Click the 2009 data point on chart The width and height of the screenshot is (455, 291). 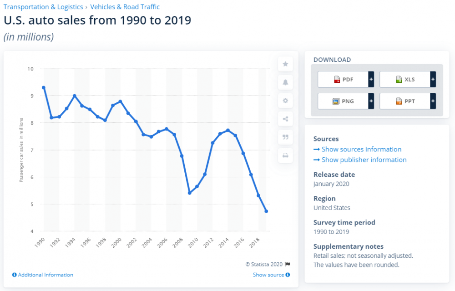point(189,193)
